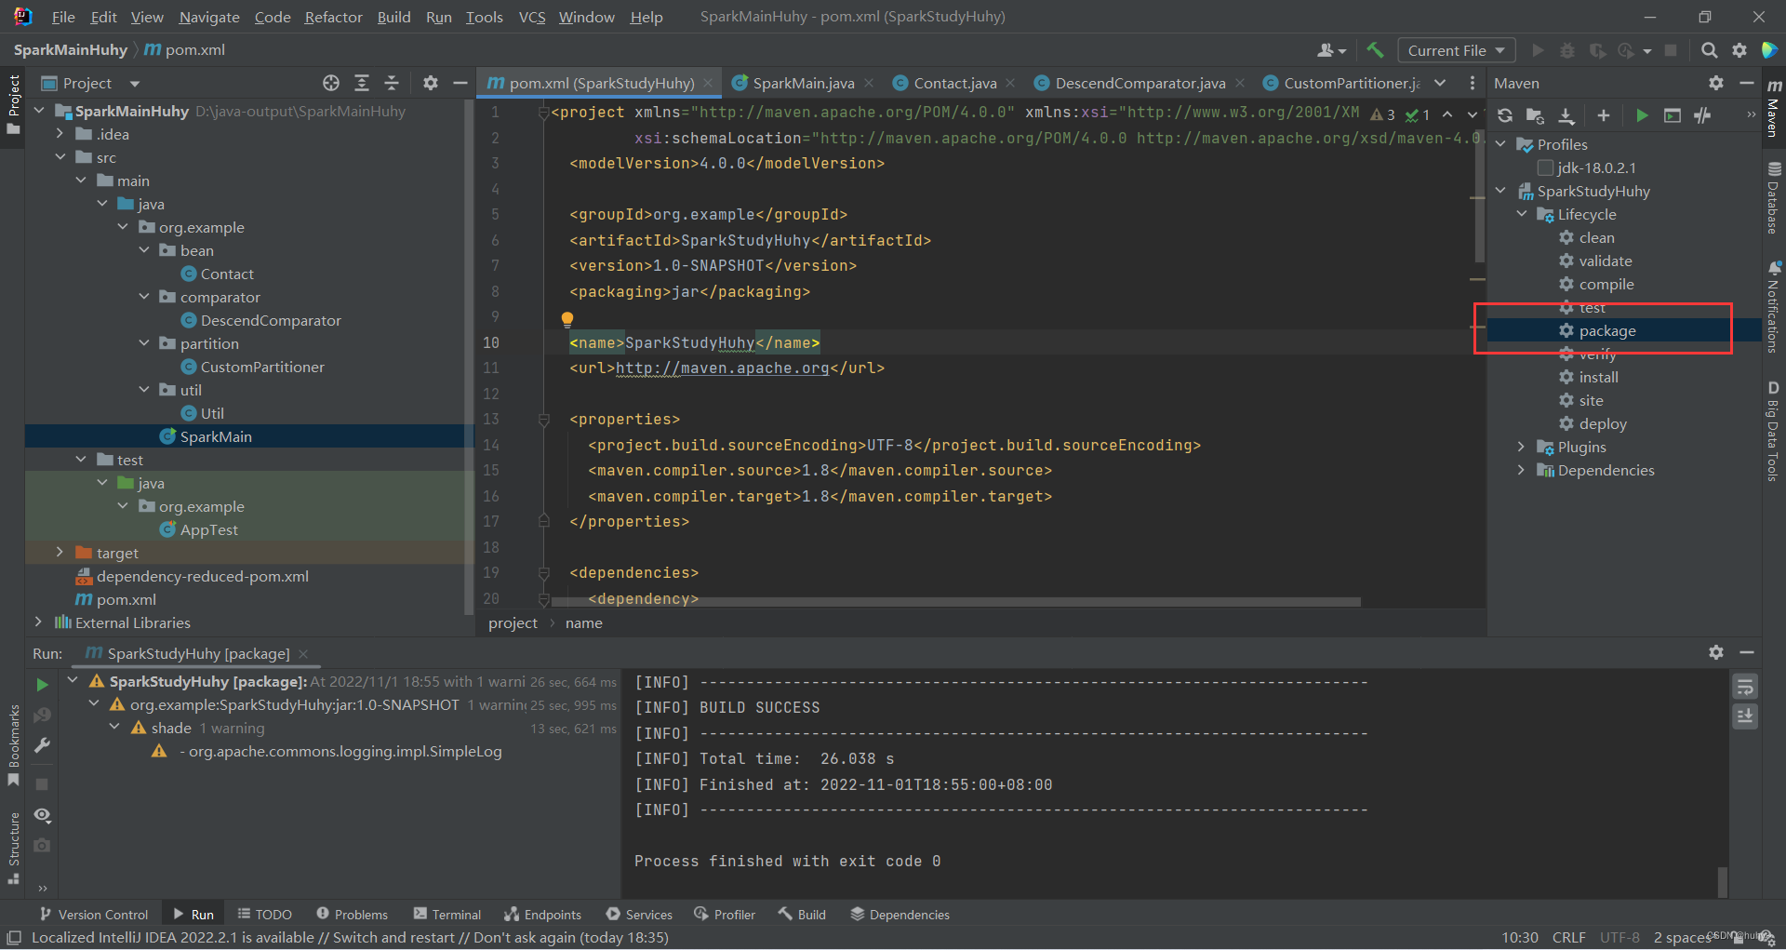Open Project panel options gear
The width and height of the screenshot is (1786, 950).
point(430,83)
